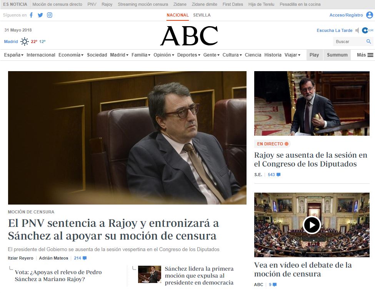375x293 pixels.
Task: Open trending topic Hija de Terelu
Action: (261, 4)
